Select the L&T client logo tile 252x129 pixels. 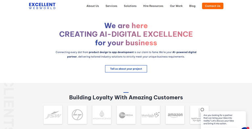[77, 115]
